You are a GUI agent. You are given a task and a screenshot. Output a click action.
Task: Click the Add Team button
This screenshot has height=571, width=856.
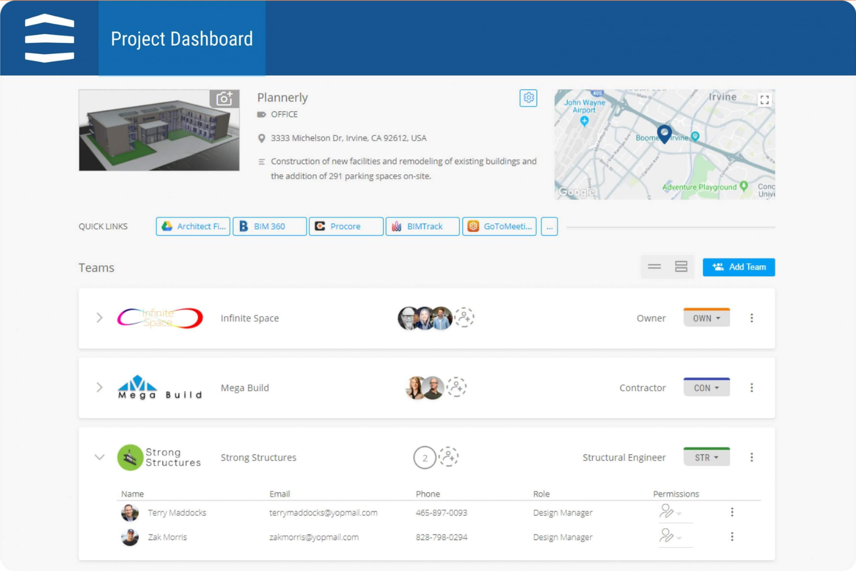pos(739,267)
